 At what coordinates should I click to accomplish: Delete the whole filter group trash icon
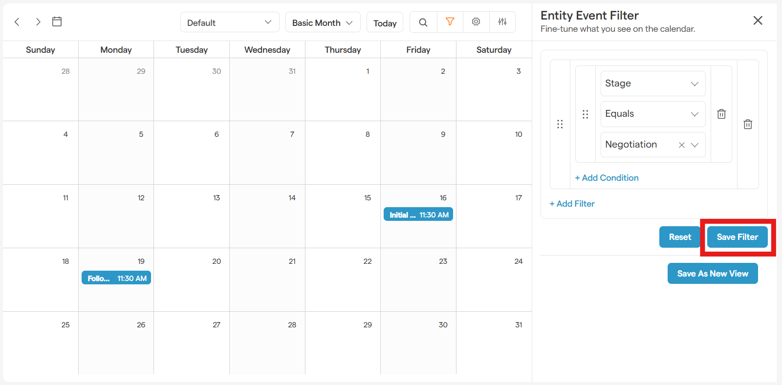tap(748, 124)
